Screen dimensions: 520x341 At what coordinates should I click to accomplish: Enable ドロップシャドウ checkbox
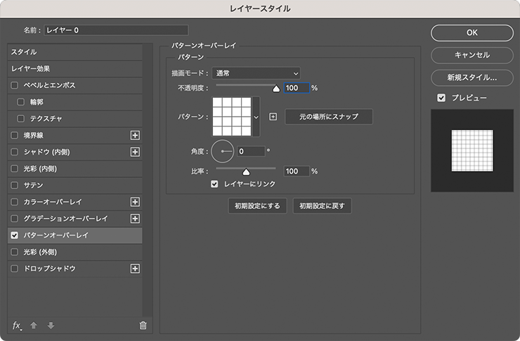pyautogui.click(x=15, y=269)
